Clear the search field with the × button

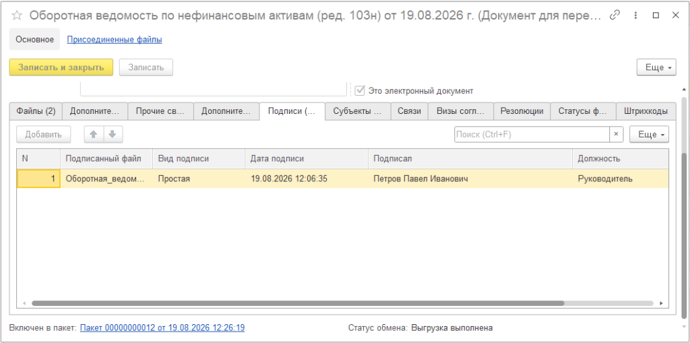(x=616, y=135)
